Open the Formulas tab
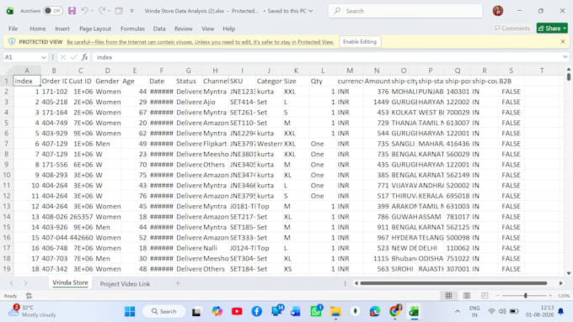The width and height of the screenshot is (573, 322). click(x=132, y=29)
